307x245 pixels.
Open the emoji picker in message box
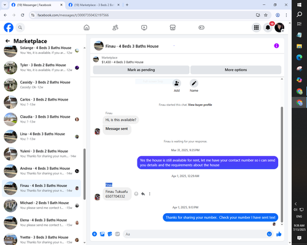click(270, 234)
